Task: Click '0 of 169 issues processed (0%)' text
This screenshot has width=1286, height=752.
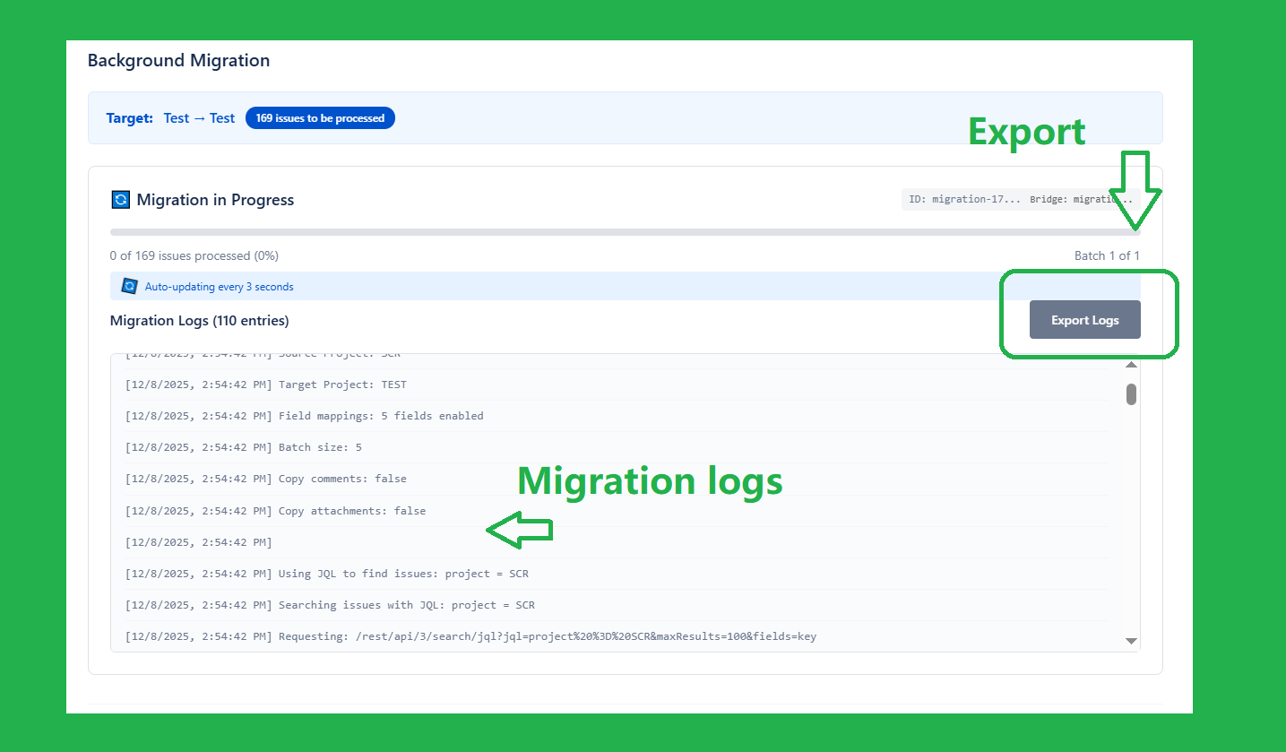Action: 194,255
